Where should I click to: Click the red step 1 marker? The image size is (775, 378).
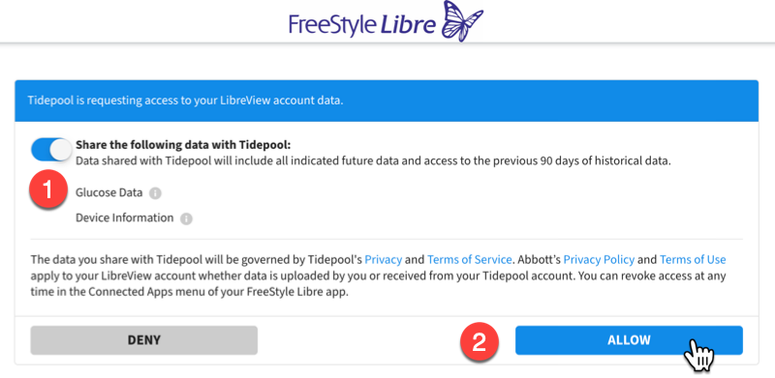point(47,190)
